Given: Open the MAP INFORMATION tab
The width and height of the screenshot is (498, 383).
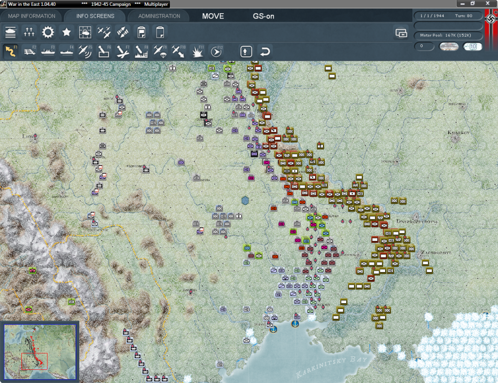Looking at the screenshot, I should tap(32, 16).
